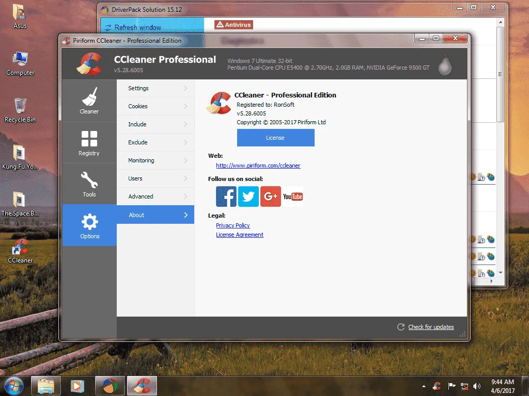
Task: Open the License Agreement link
Action: click(x=240, y=235)
